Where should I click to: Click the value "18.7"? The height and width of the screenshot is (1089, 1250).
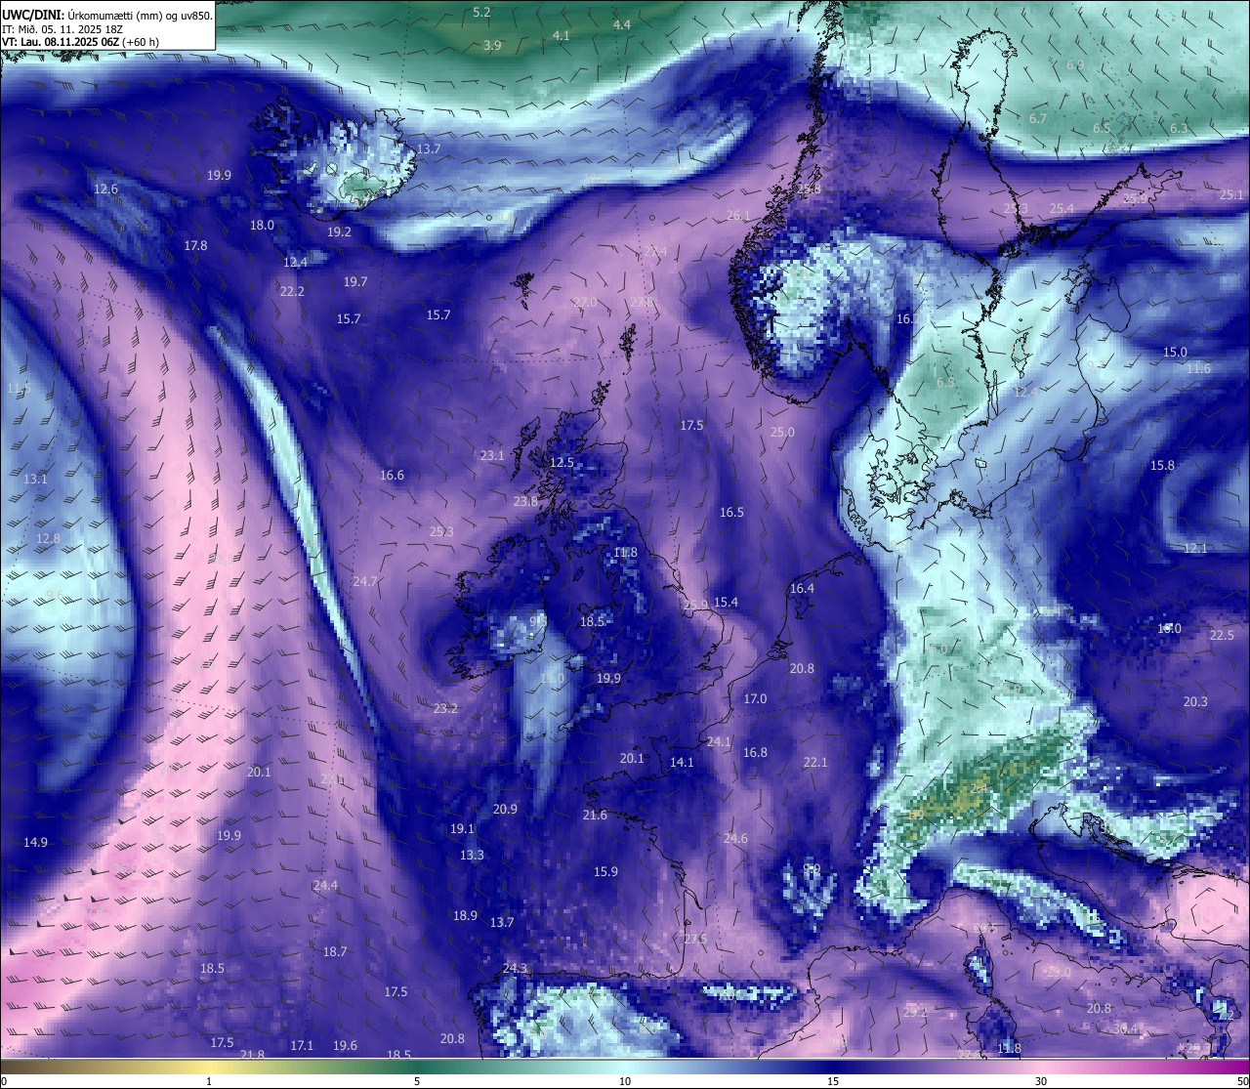(335, 951)
